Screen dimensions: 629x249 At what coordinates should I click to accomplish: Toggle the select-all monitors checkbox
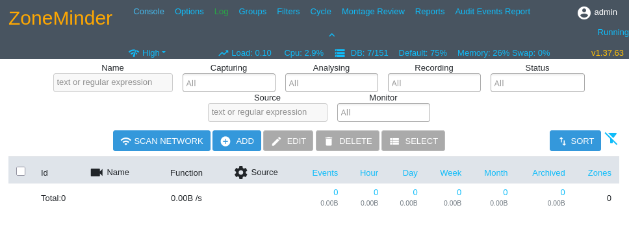tap(21, 171)
